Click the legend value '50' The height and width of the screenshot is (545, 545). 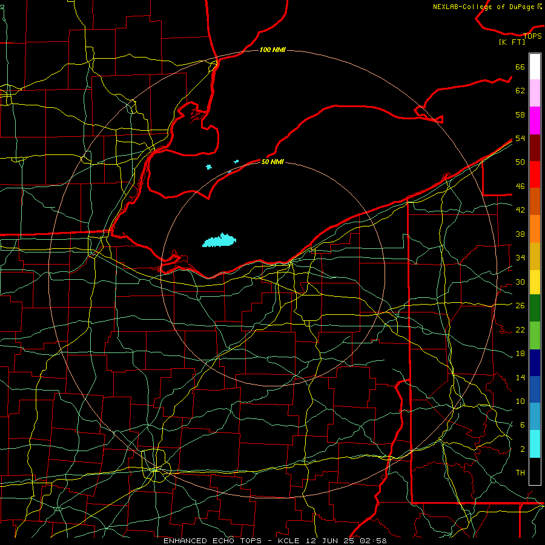tap(520, 162)
